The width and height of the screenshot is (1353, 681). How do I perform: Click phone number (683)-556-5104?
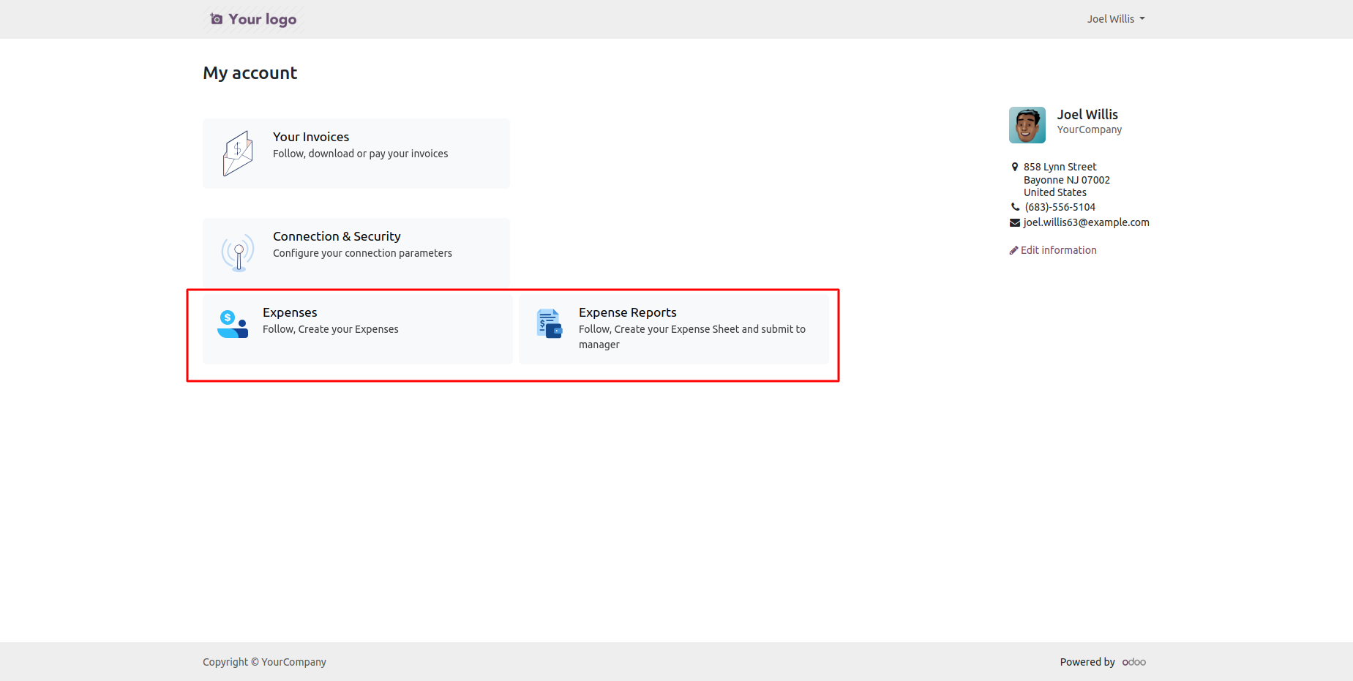click(1060, 207)
